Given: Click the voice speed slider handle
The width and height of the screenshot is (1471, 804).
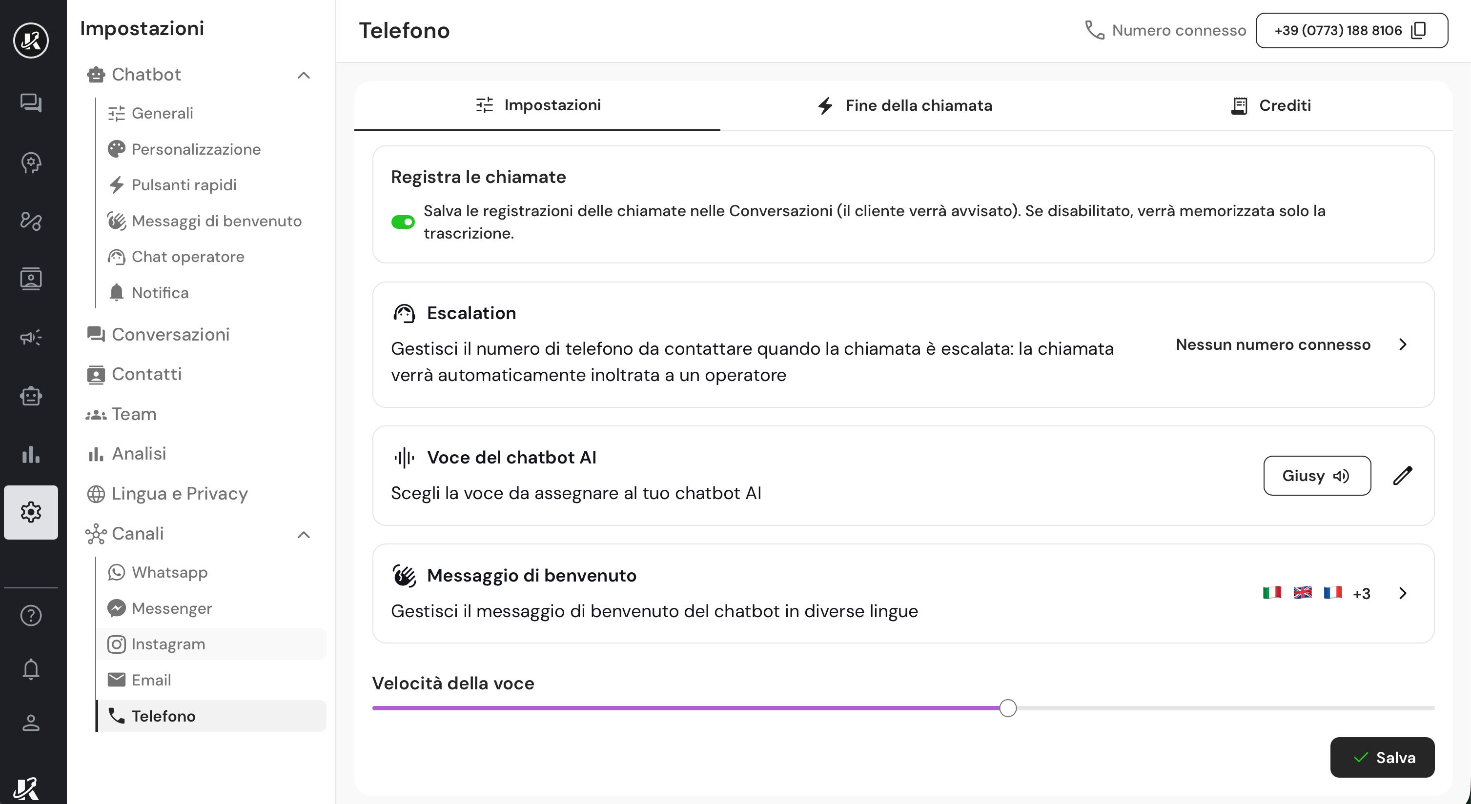Looking at the screenshot, I should coord(1008,708).
